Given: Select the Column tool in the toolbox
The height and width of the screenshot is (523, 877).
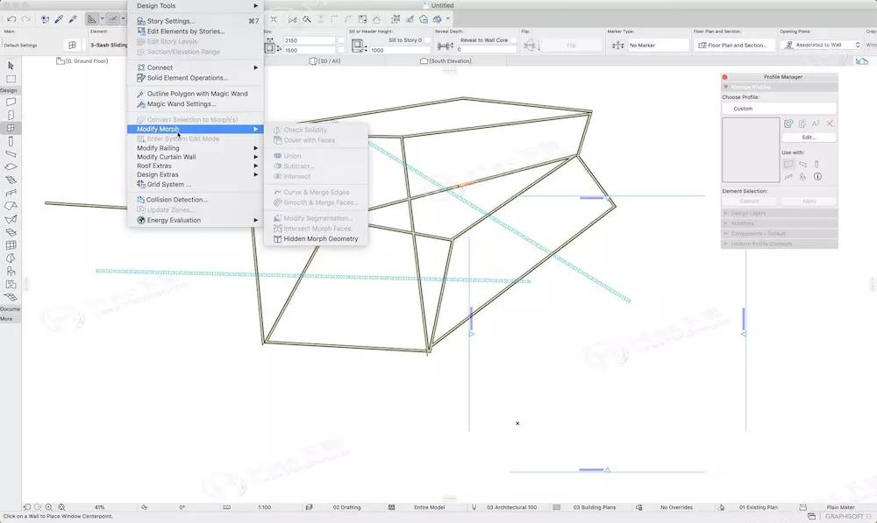Looking at the screenshot, I should [11, 141].
